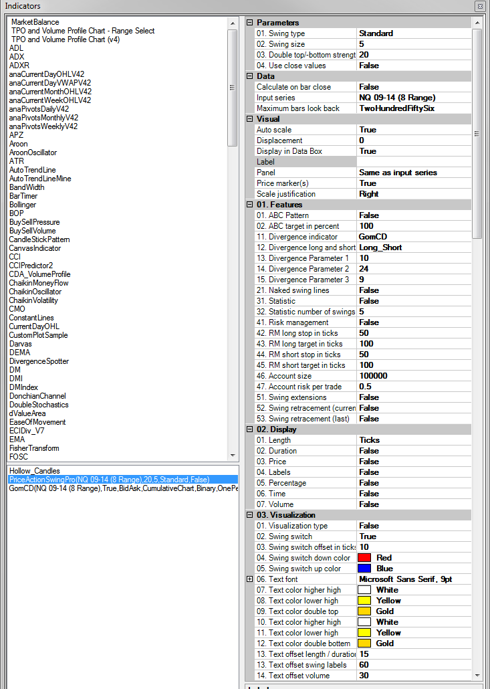Toggle the 01. ABC Pattern False value
This screenshot has height=689, width=490.
point(414,215)
